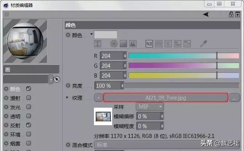This screenshot has height=151, width=244.
Task: Open the color mixer mode icon
Action: pyautogui.click(x=178, y=44)
